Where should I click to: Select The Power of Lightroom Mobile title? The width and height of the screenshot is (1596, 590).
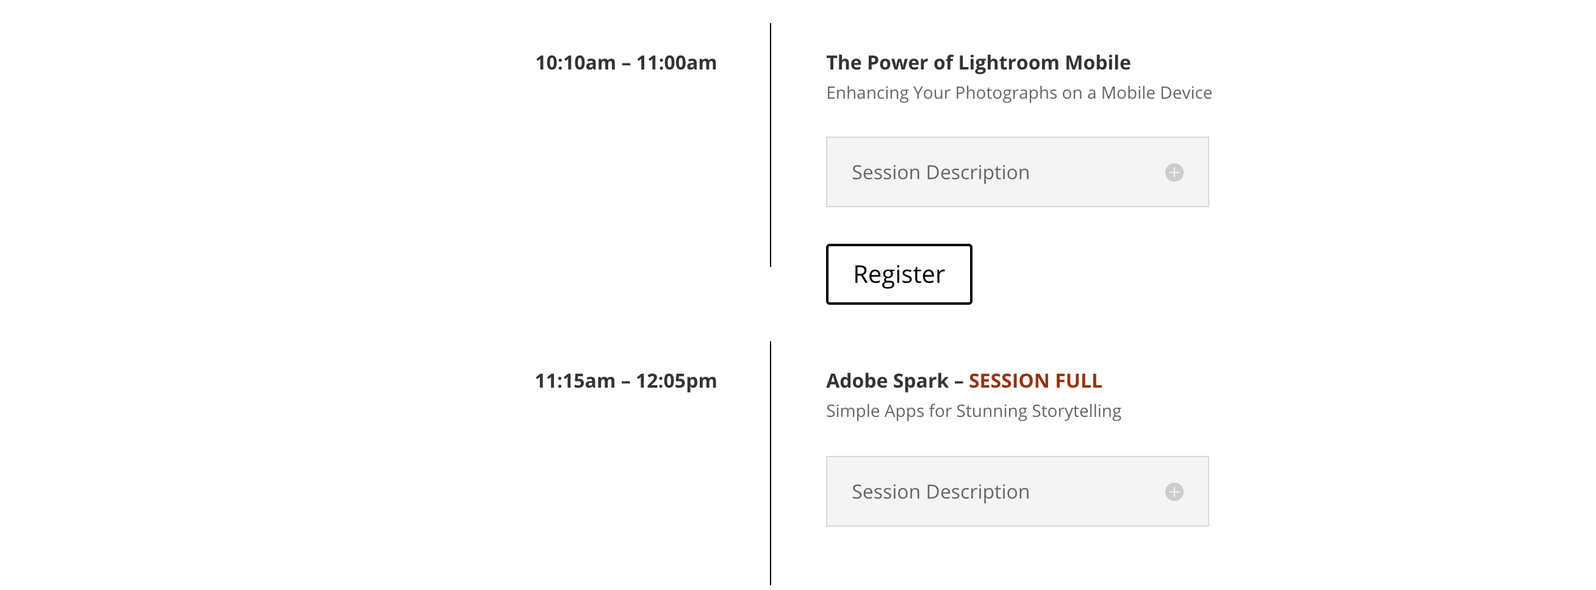click(x=979, y=63)
